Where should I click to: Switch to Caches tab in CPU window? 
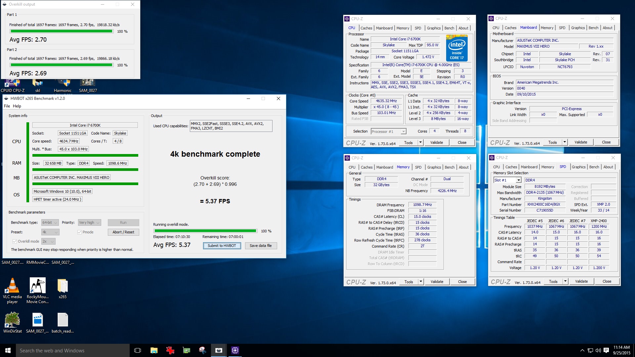(x=366, y=28)
